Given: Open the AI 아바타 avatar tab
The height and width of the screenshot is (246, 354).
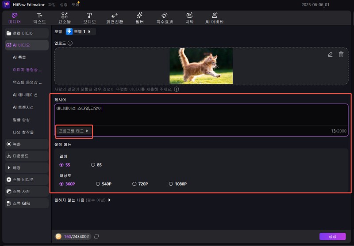Looking at the screenshot, I should tap(215, 18).
